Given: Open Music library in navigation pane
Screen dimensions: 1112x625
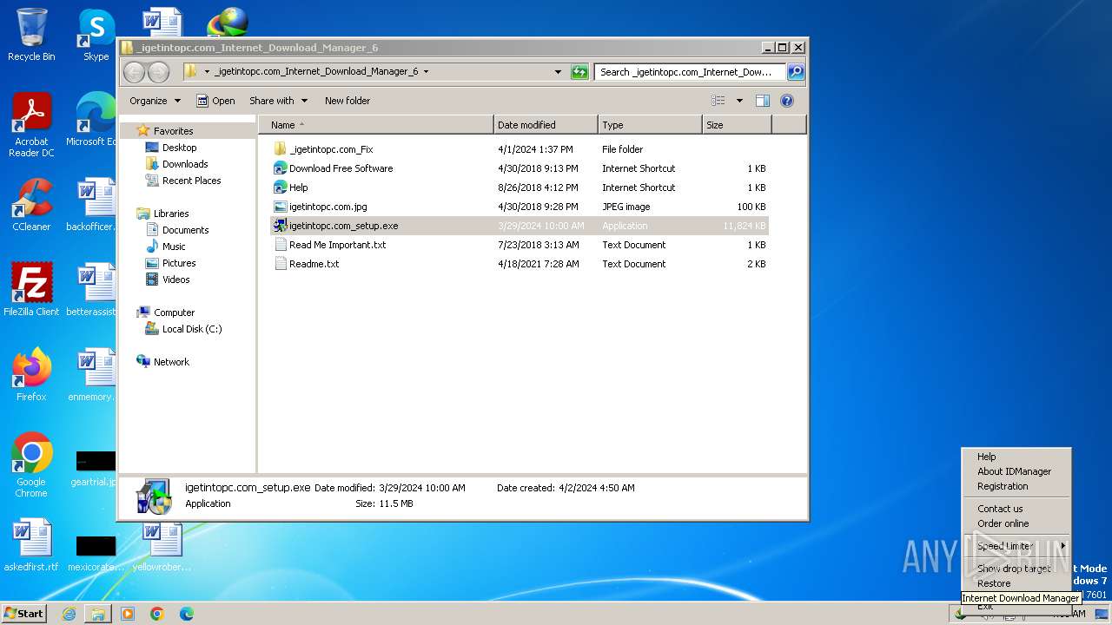Looking at the screenshot, I should tap(174, 247).
